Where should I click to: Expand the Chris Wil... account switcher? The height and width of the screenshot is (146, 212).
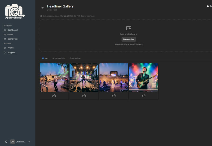click(x=29, y=142)
